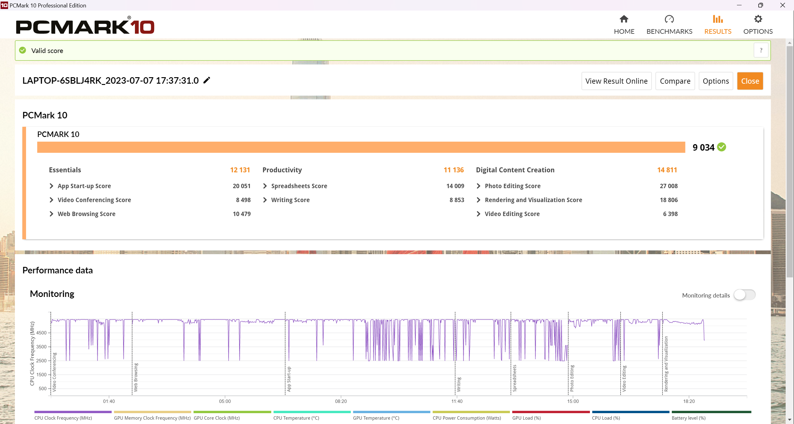Toggle GPU Memory Clock Frequency legend swatch

(x=153, y=412)
